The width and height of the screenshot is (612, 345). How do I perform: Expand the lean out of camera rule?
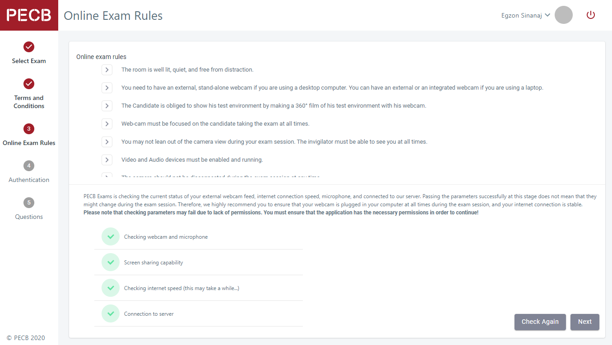coord(107,142)
